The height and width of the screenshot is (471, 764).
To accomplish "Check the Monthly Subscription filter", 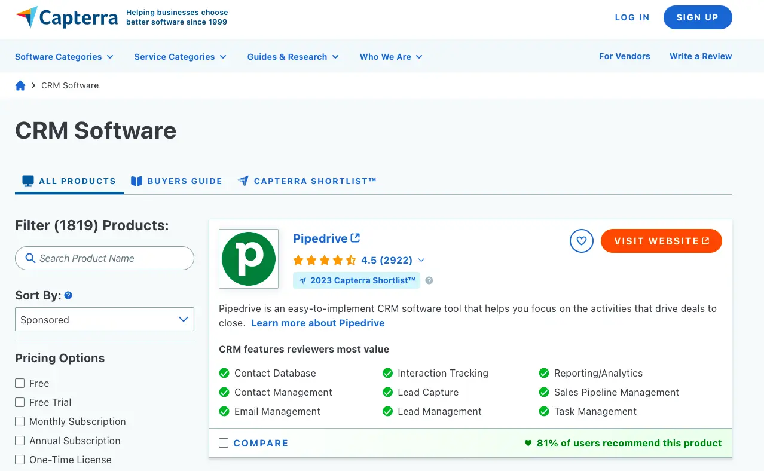I will tap(19, 421).
